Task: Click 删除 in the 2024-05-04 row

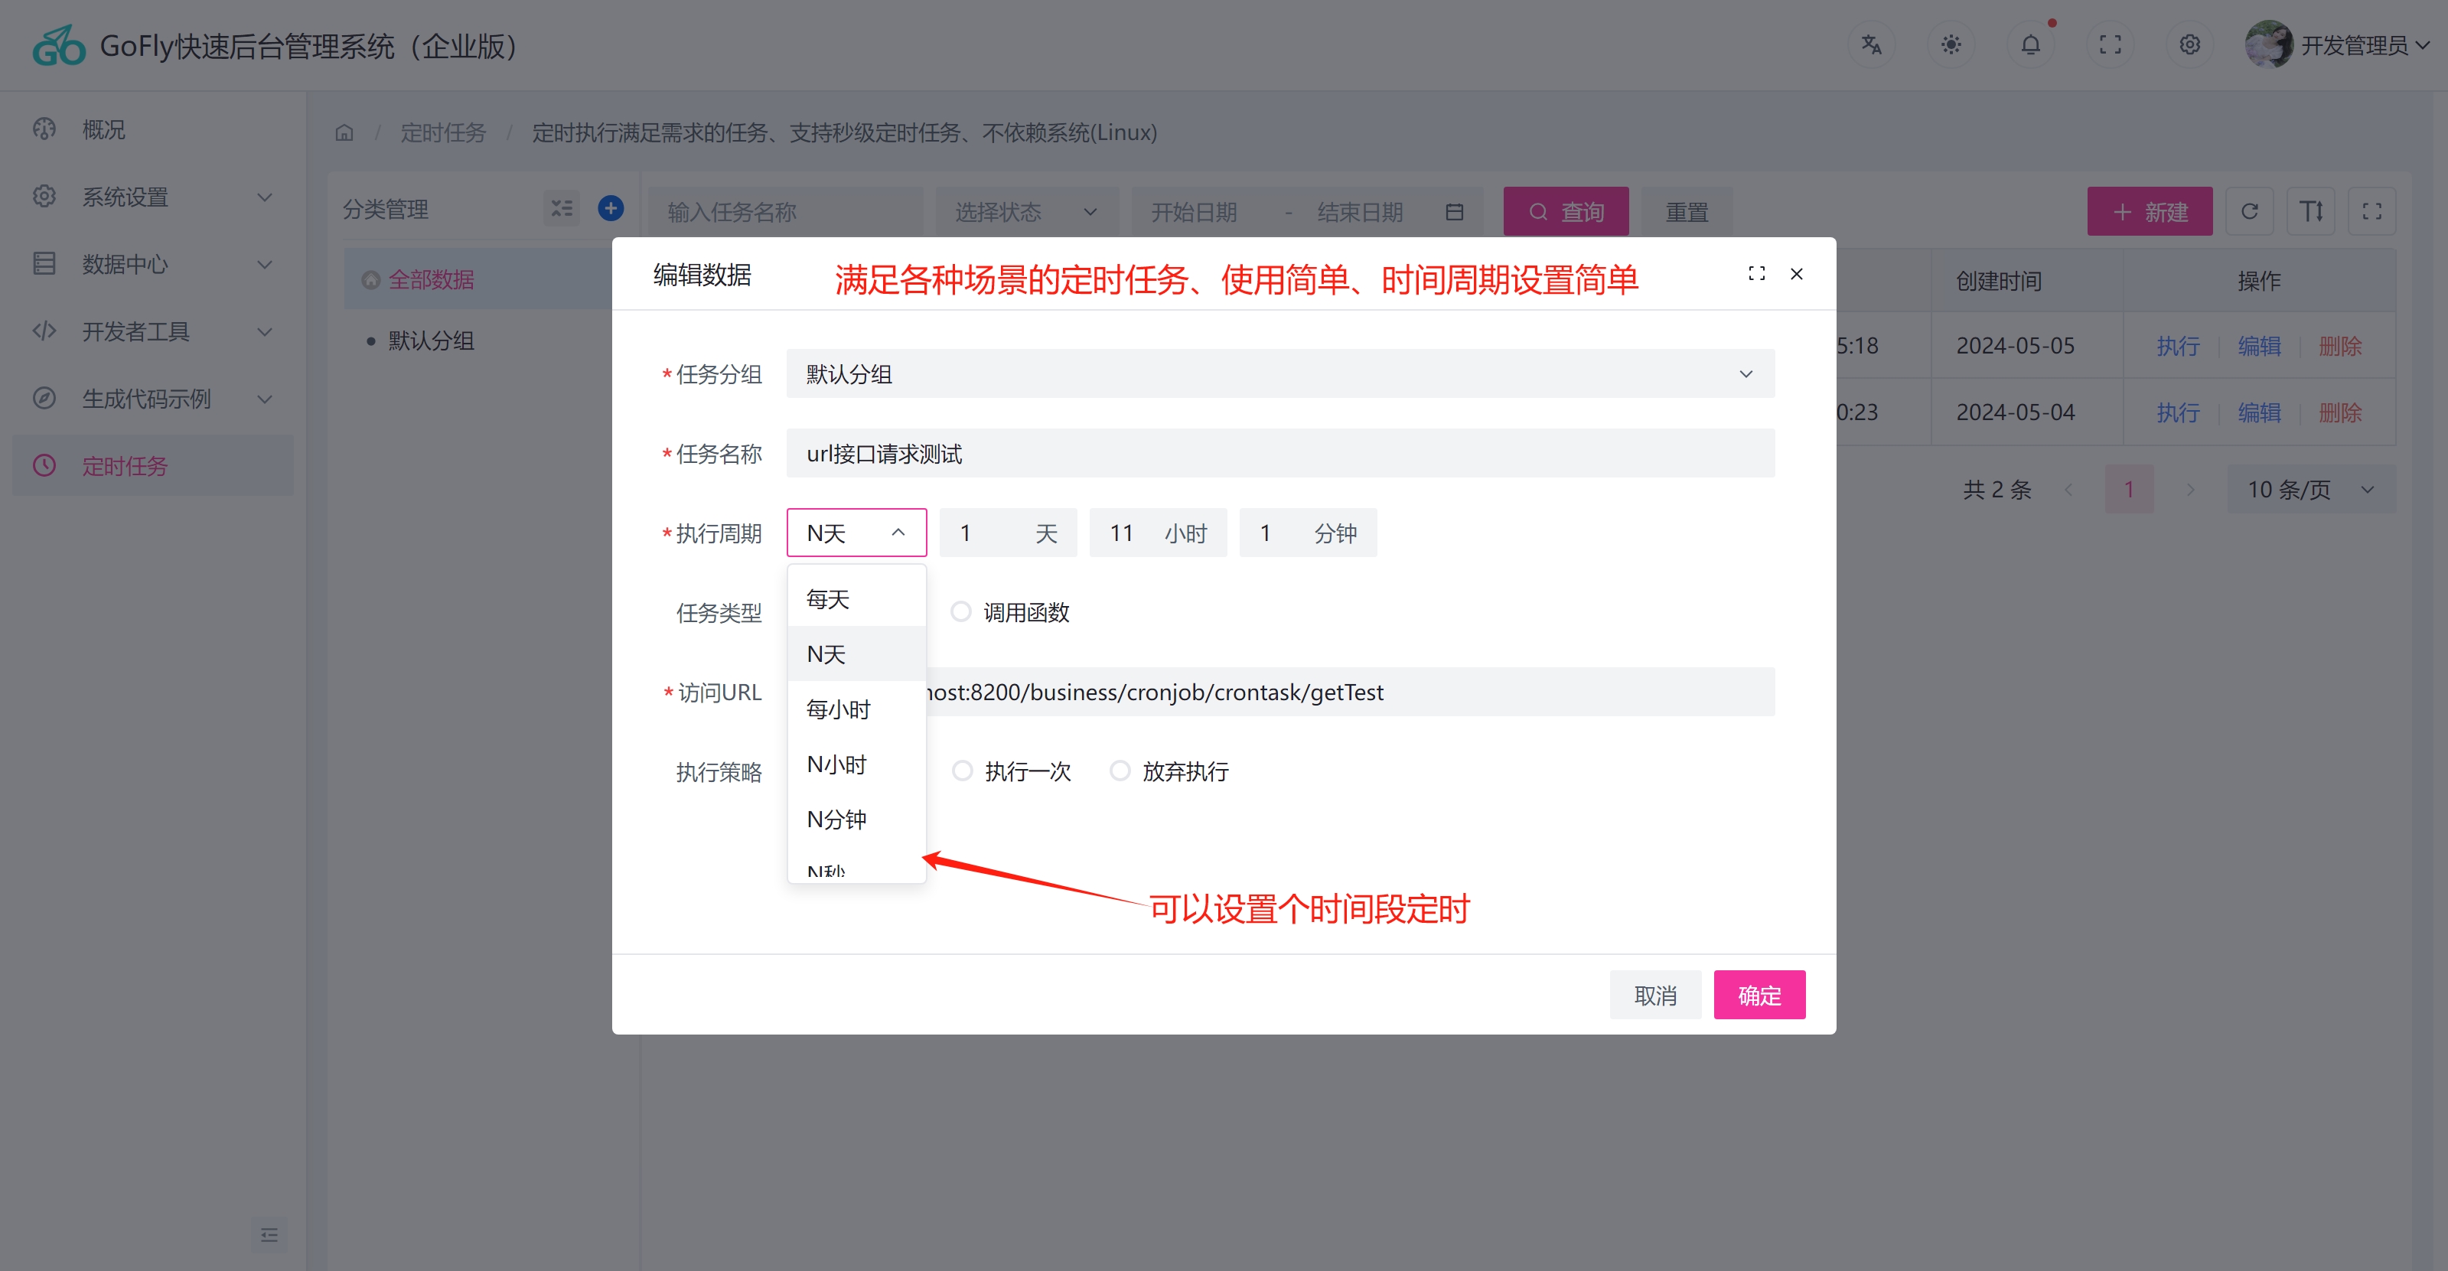Action: coord(2339,412)
